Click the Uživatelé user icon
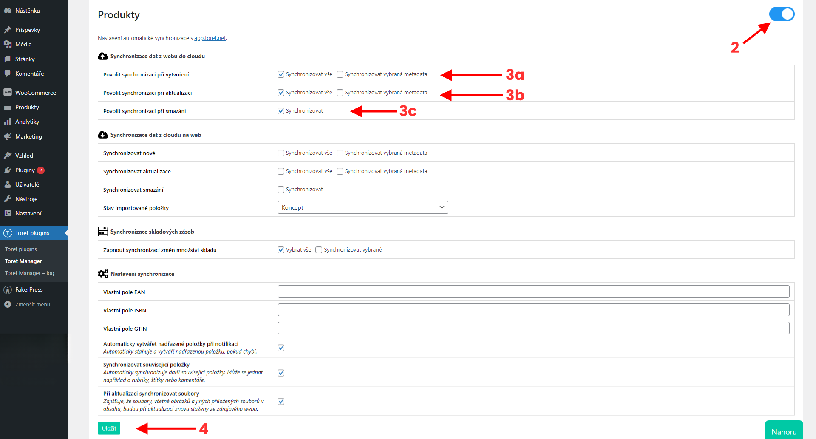Image resolution: width=816 pixels, height=439 pixels. pos(8,184)
